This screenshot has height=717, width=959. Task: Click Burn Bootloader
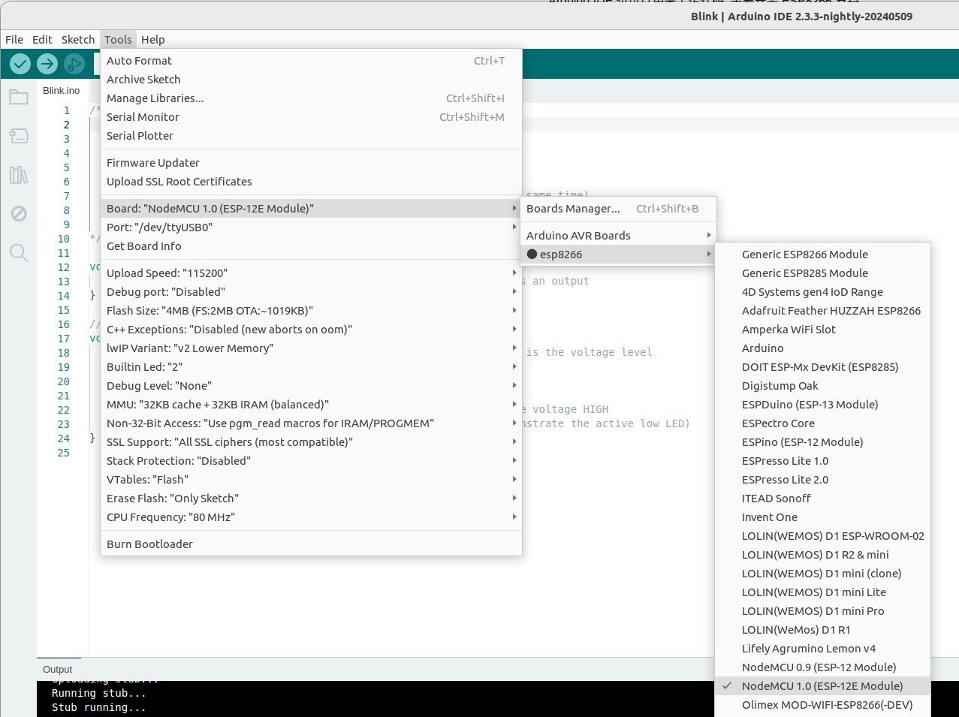pos(149,544)
